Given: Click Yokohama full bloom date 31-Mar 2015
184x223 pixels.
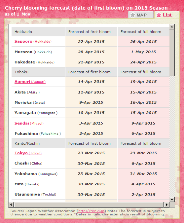Looking at the screenshot, I should (143, 174).
